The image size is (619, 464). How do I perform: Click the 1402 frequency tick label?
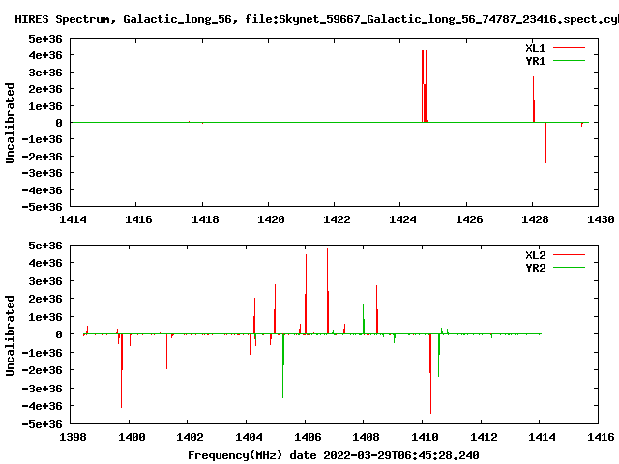click(190, 437)
